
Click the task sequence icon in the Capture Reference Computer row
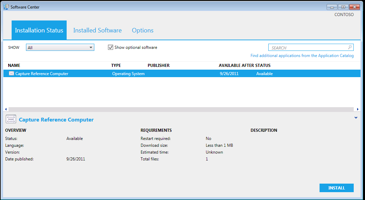click(11, 73)
